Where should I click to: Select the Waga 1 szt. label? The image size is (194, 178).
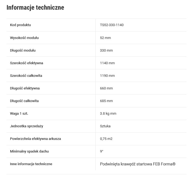click(x=19, y=114)
